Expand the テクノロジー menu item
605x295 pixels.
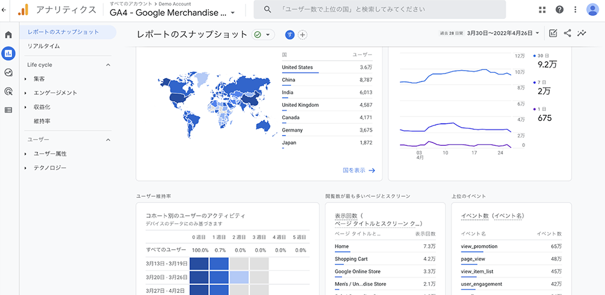click(25, 168)
